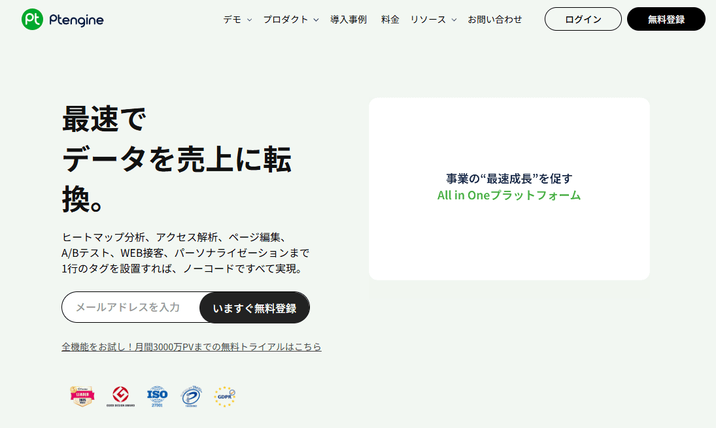Click the 最速でデータを売上に転換 headline
716x428 pixels.
click(177, 159)
